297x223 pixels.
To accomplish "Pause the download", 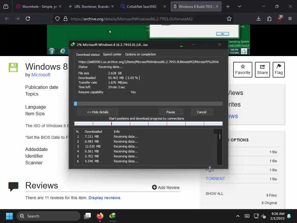I will [x=171, y=112].
